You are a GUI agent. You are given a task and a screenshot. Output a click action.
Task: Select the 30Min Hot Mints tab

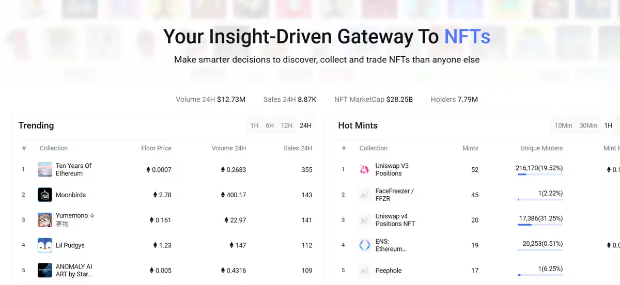588,125
